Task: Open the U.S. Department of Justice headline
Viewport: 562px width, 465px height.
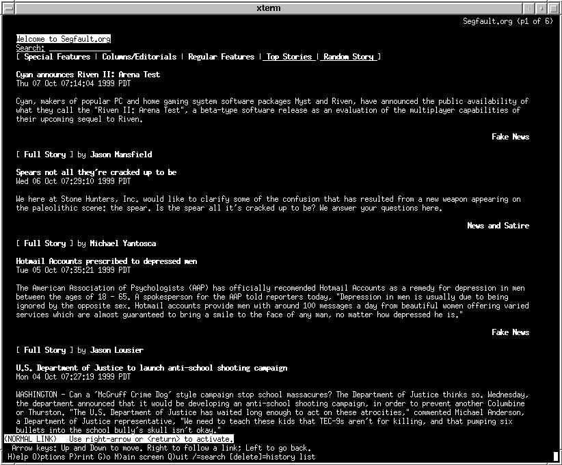Action: pos(151,368)
